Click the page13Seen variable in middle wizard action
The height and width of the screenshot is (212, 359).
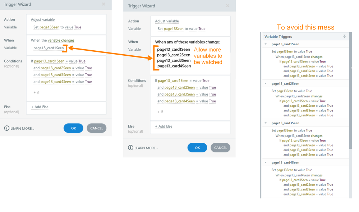174,29
